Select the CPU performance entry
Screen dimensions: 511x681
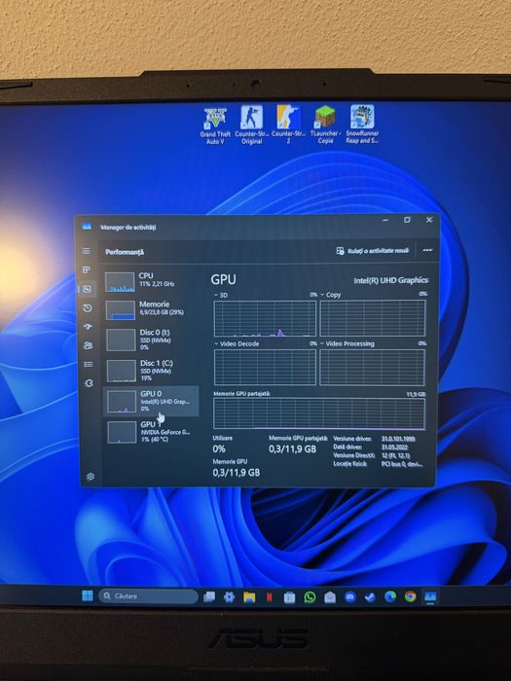pyautogui.click(x=151, y=281)
